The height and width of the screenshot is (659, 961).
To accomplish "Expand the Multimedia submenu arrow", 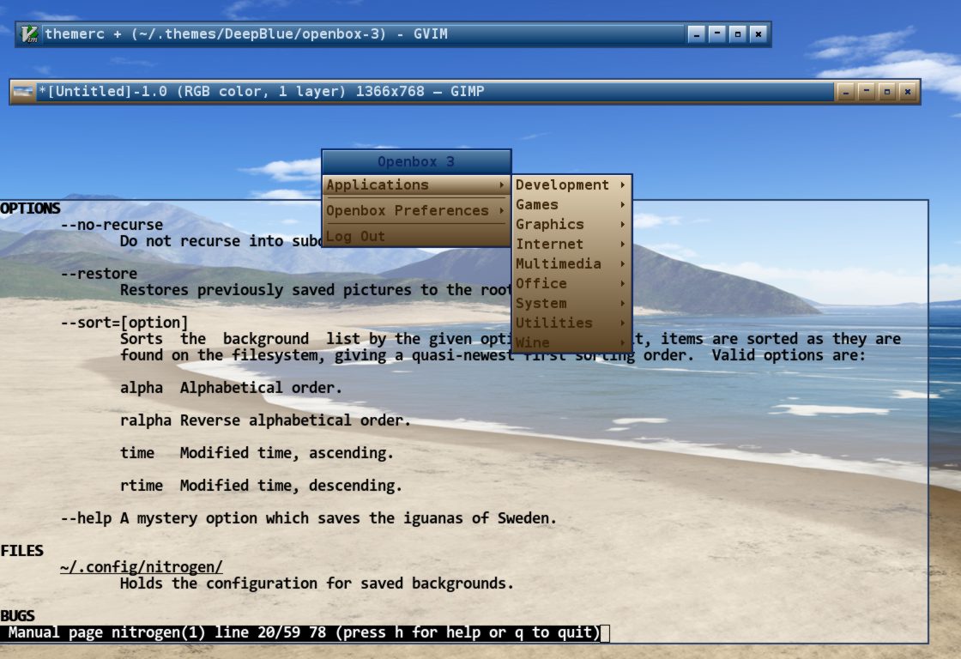I will [622, 263].
